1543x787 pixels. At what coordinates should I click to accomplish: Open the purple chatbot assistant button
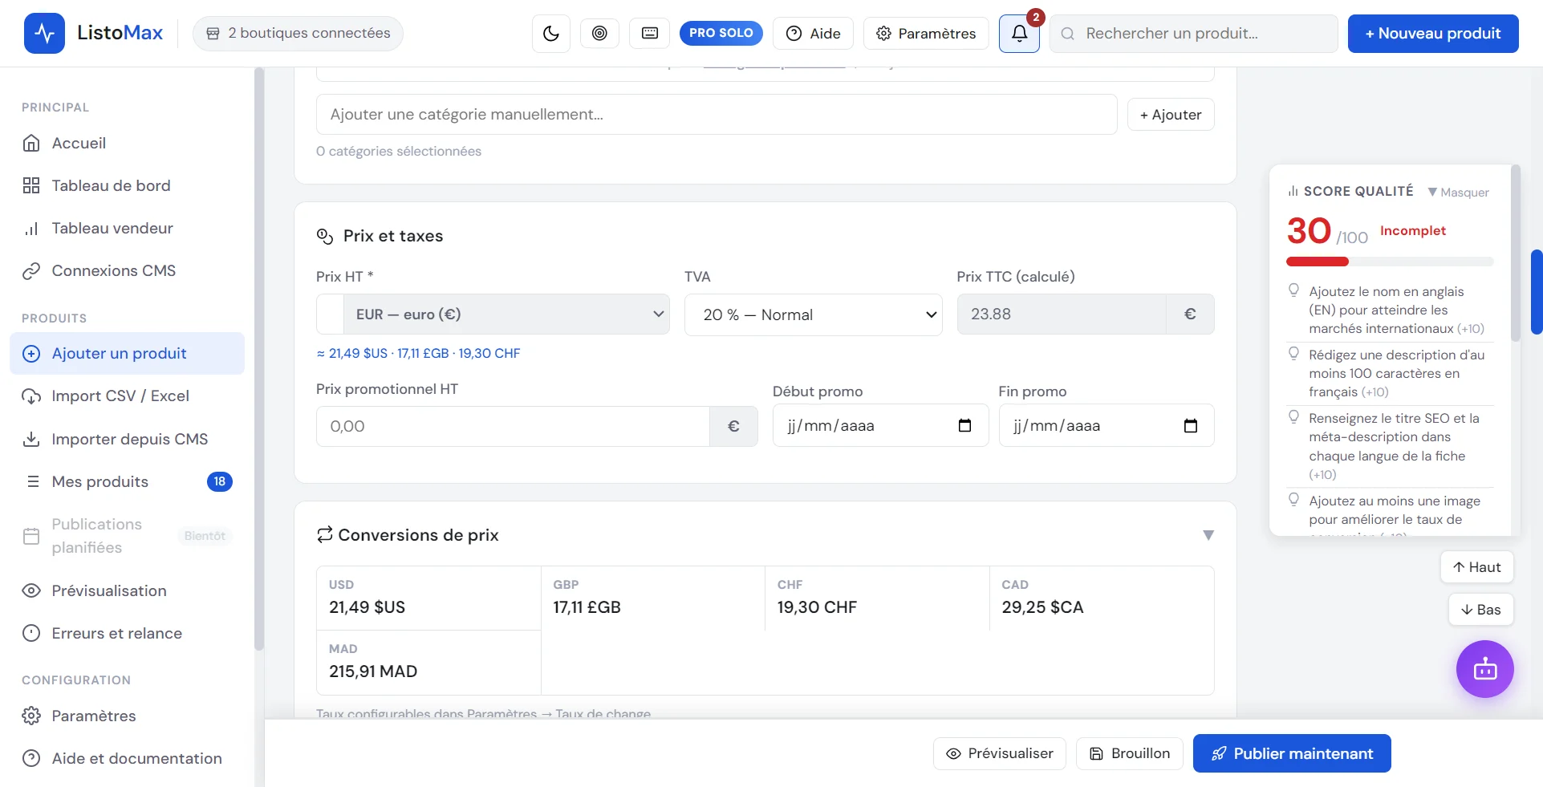tap(1484, 669)
